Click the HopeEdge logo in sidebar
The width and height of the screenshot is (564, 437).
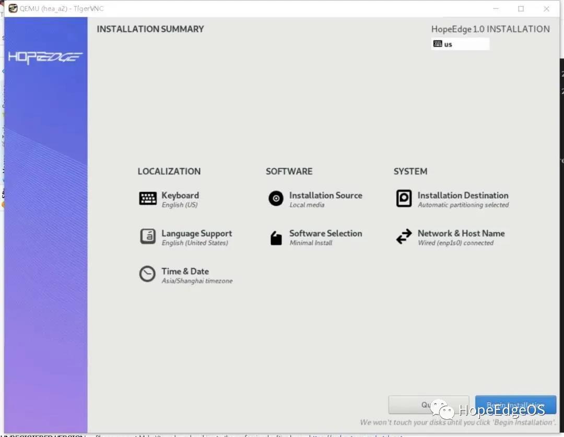[x=45, y=57]
